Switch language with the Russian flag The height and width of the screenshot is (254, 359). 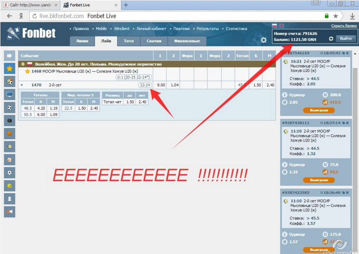[x=275, y=26]
